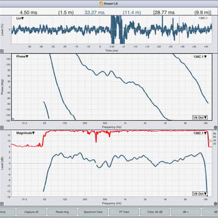Collapse the impulse response pane with its corner icon
Screen dimensions: 218x218
coord(2,51)
